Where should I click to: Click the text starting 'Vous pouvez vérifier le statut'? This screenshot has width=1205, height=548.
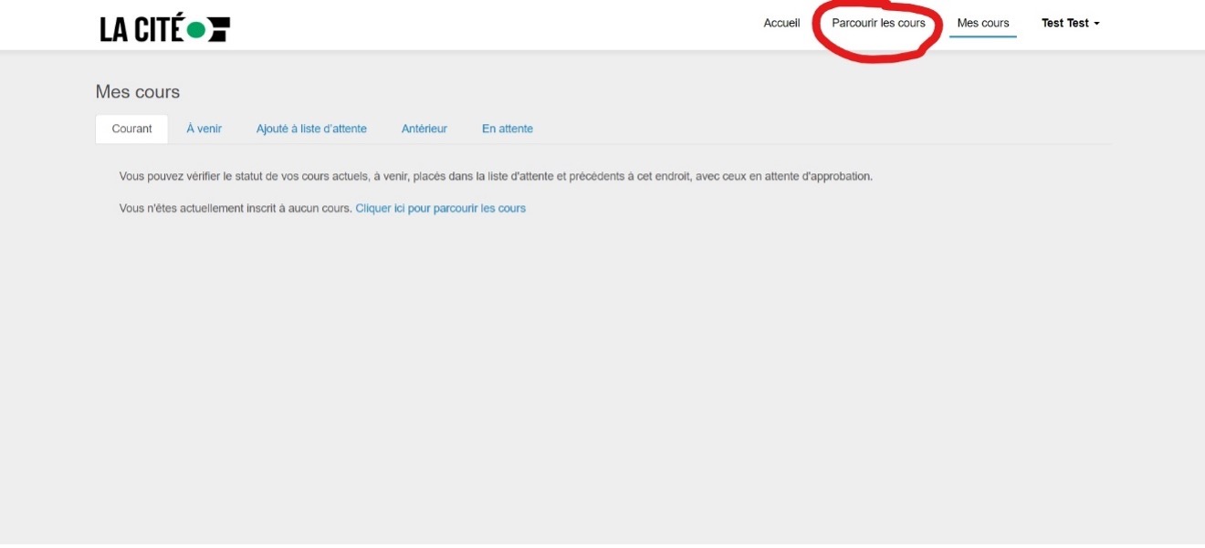[x=496, y=176]
